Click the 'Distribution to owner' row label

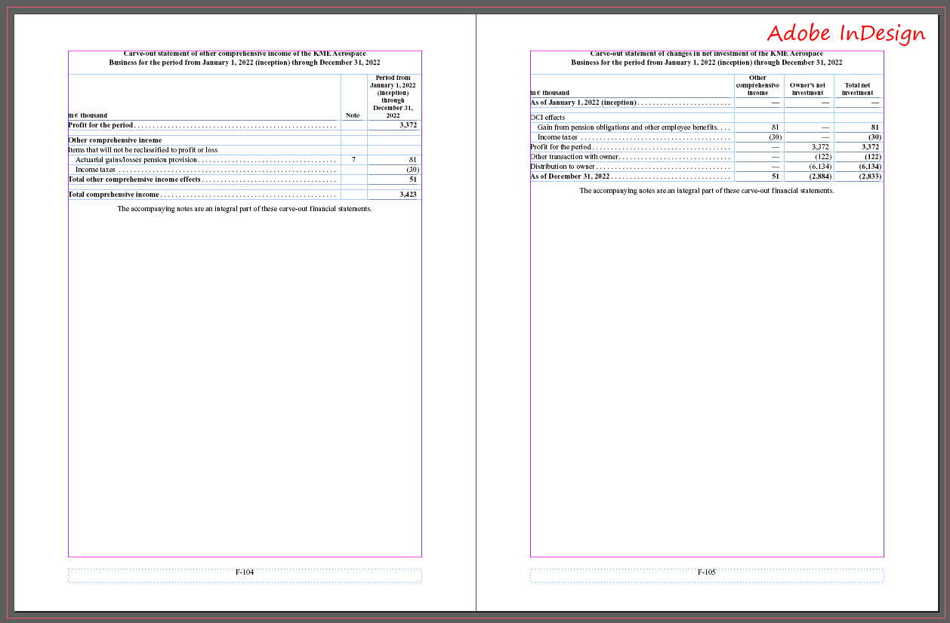[563, 167]
